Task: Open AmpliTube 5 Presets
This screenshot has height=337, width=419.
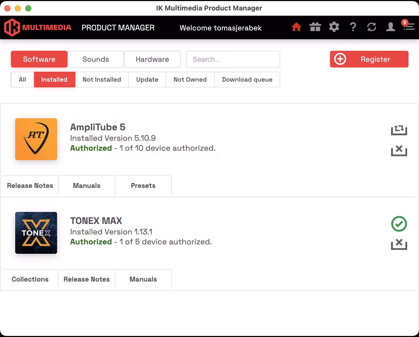Action: [x=143, y=186]
